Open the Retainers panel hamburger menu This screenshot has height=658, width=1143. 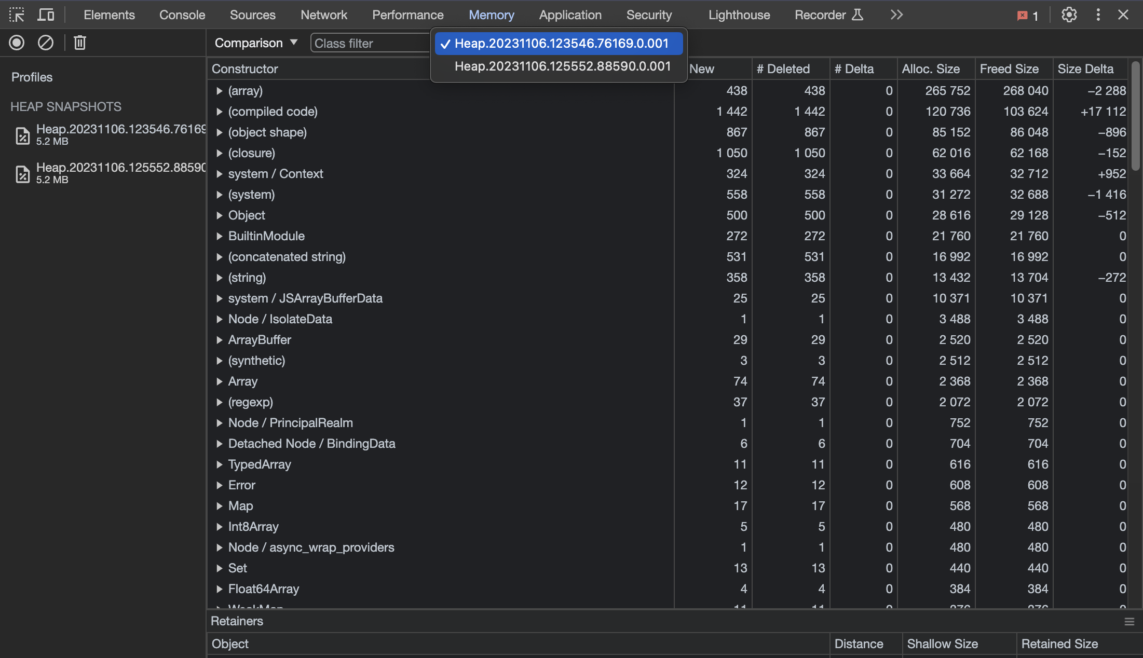tap(1128, 621)
